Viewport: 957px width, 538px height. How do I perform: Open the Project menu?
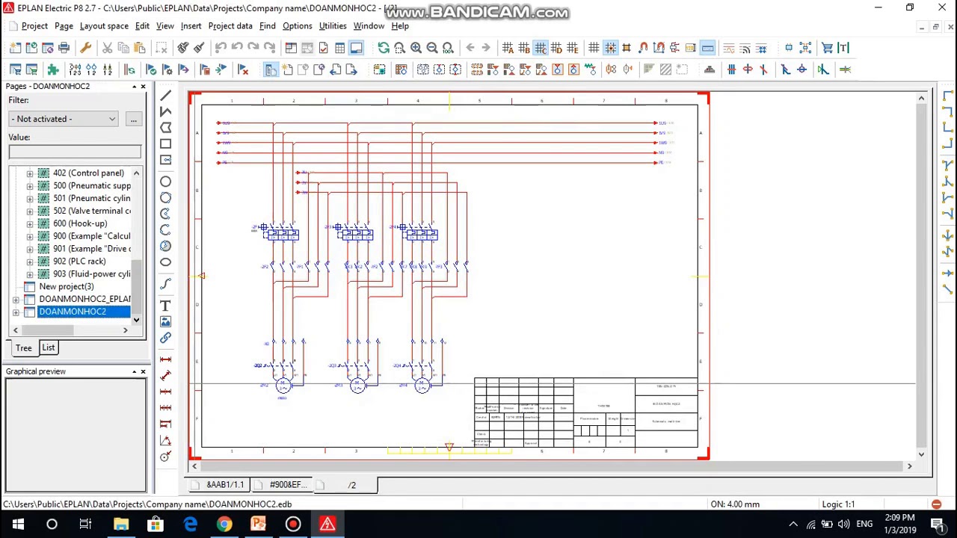click(x=34, y=26)
